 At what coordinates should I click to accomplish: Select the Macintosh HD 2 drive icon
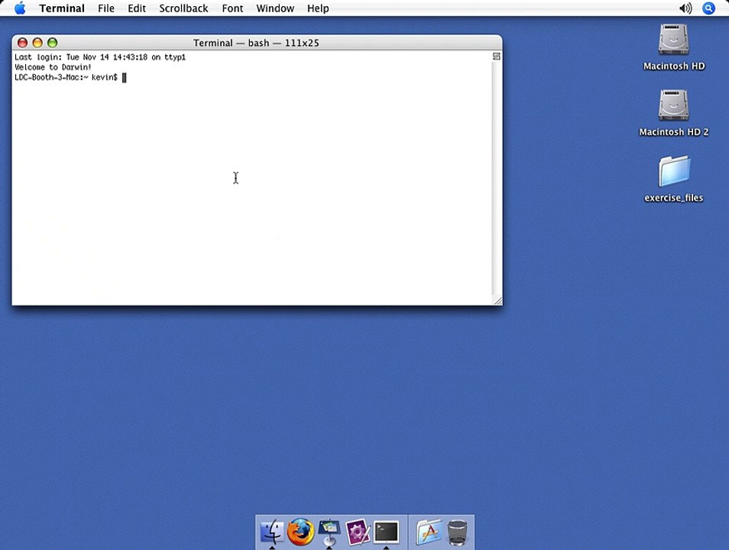(674, 105)
